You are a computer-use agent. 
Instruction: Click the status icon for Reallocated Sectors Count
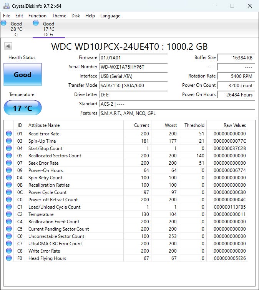(9, 156)
